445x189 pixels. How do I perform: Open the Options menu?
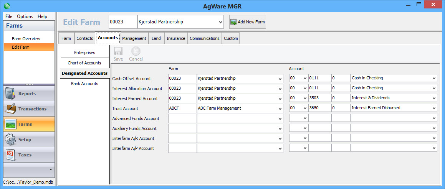(25, 16)
